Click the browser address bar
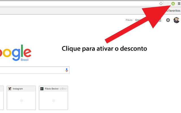This screenshot has width=181, height=113. pos(81,4)
